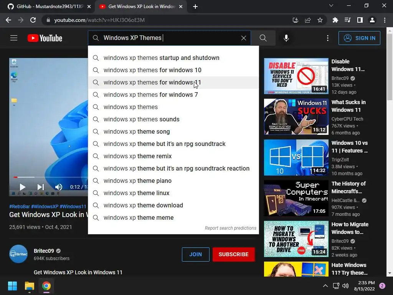Screen dimensions: 393x295
Task: Open 'Super Computers in Minecraft' thumbnail
Action: [x=296, y=198]
